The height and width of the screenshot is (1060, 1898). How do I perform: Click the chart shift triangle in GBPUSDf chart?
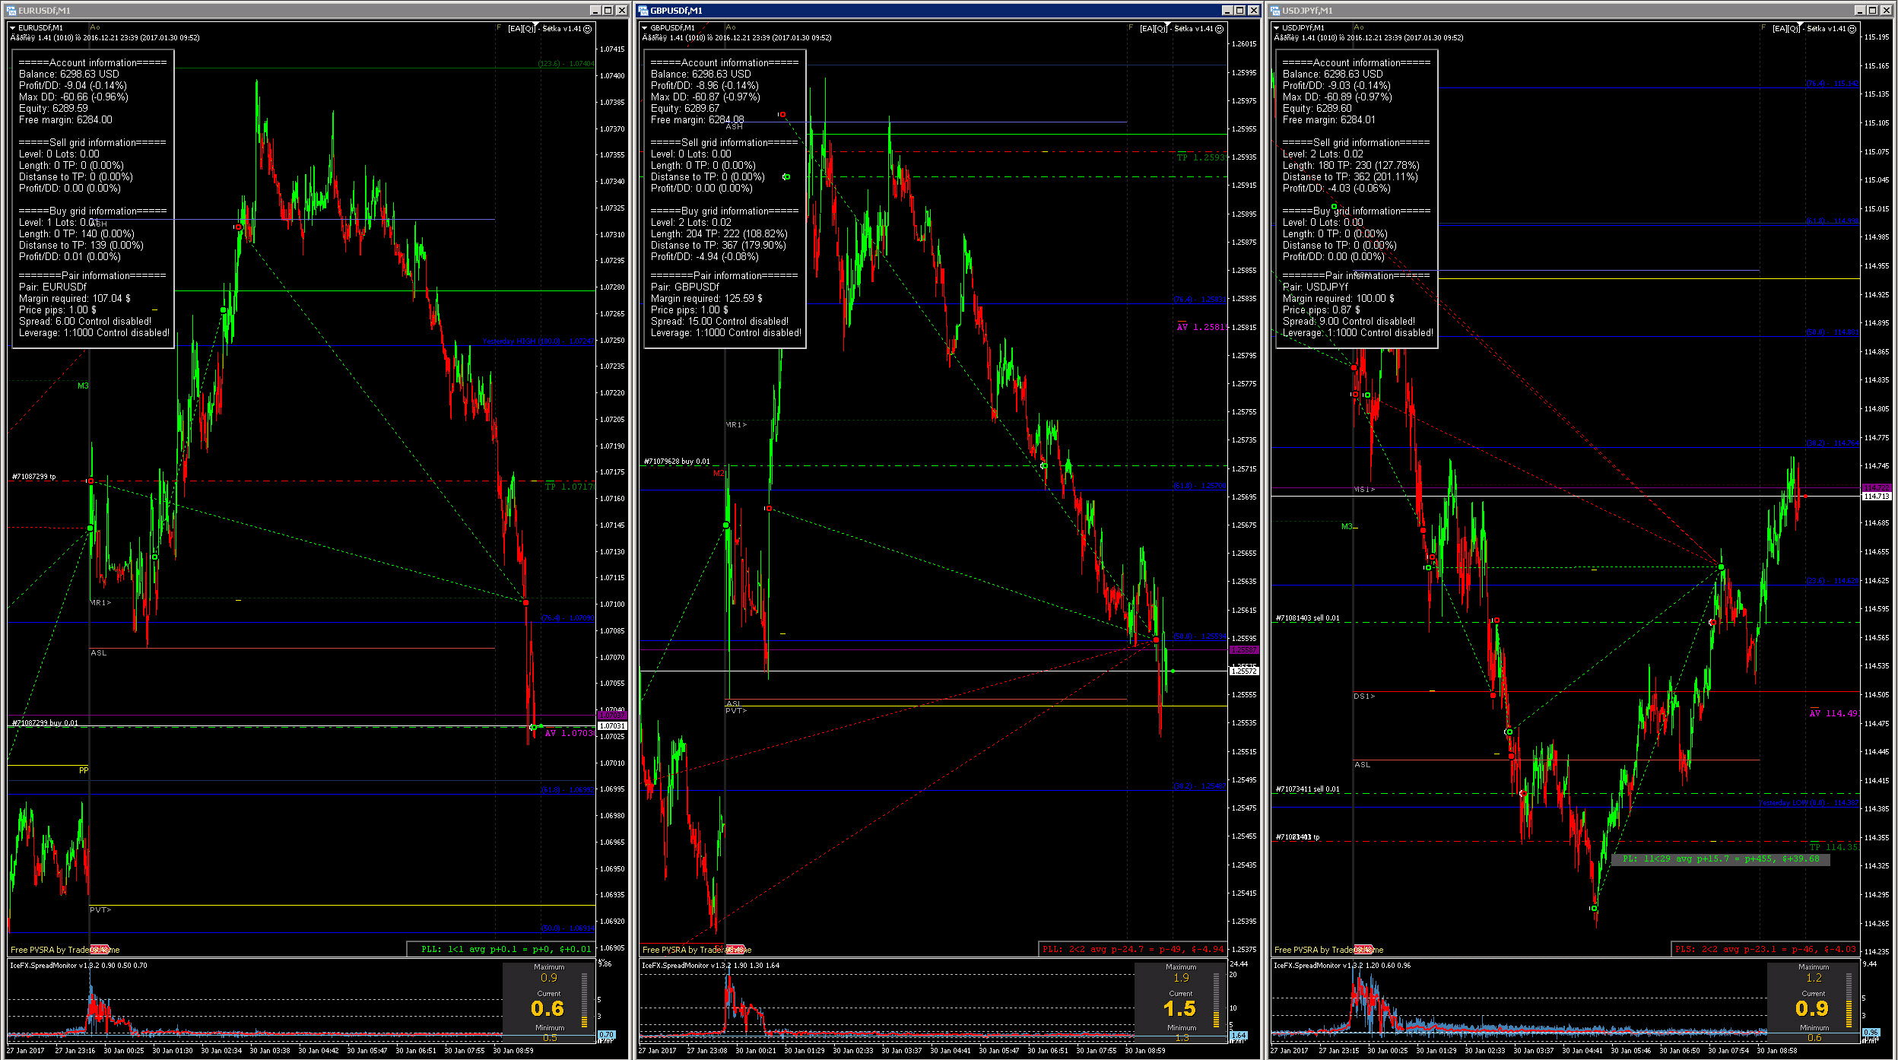tap(1167, 24)
